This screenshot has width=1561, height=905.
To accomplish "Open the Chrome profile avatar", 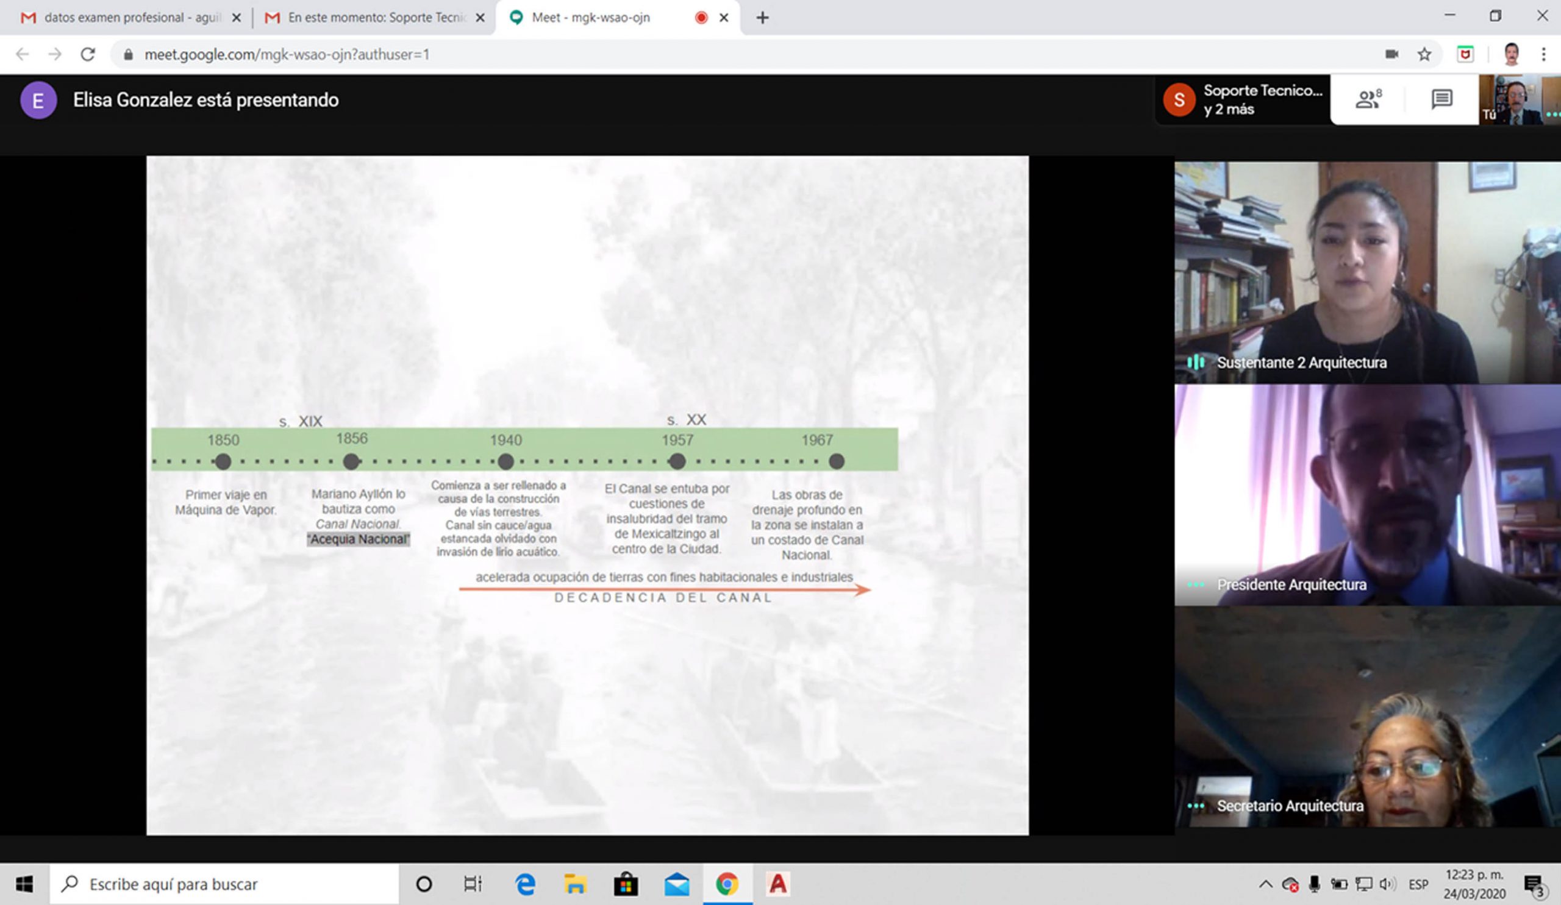I will coord(1511,54).
